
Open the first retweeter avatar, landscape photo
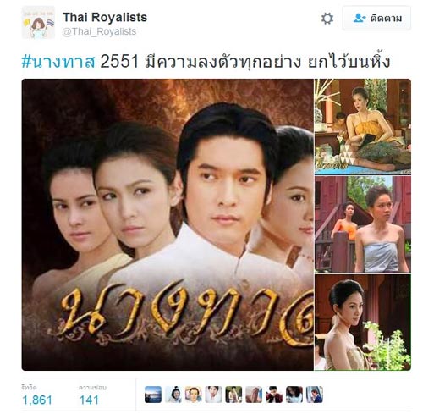point(153,395)
